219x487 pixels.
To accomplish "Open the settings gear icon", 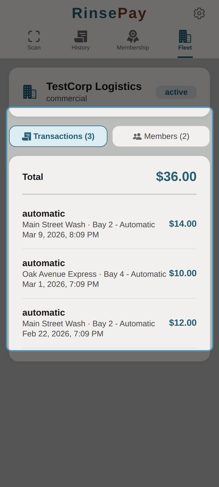I will 199,13.
